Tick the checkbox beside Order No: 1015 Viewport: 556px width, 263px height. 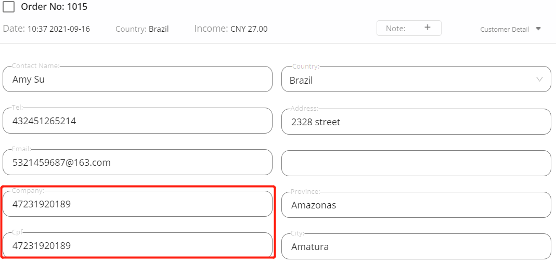click(8, 6)
